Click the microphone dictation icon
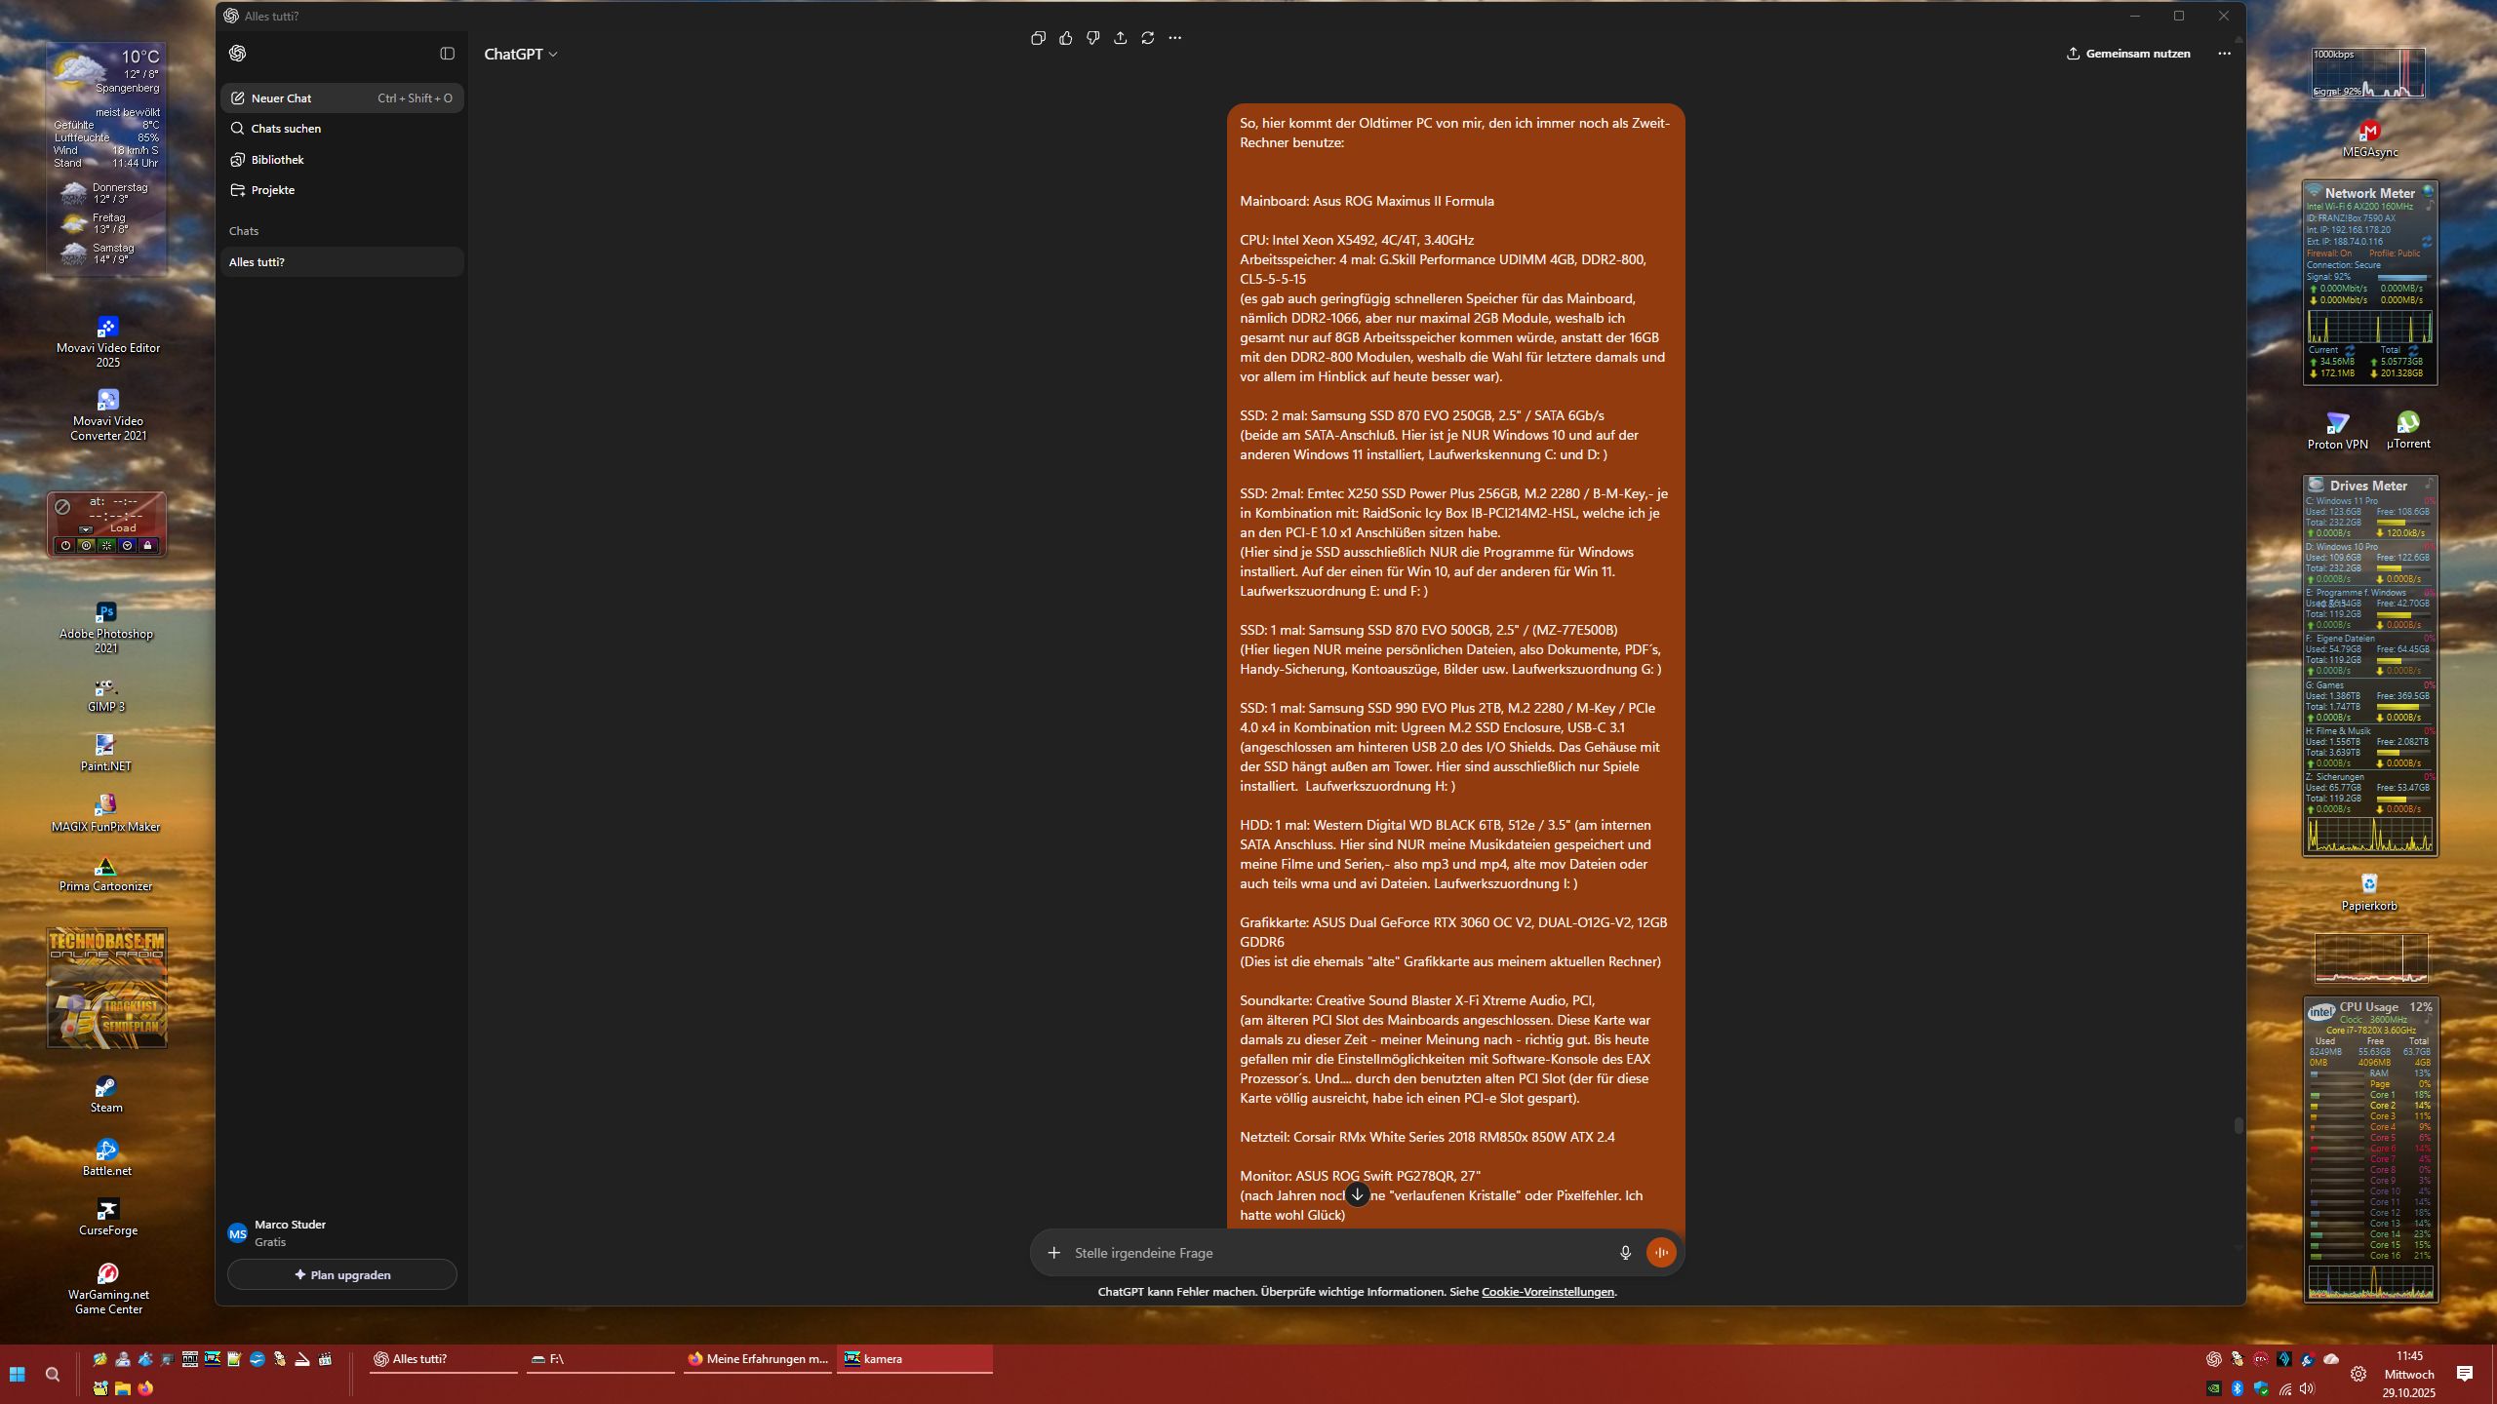This screenshot has width=2497, height=1404. [x=1625, y=1253]
